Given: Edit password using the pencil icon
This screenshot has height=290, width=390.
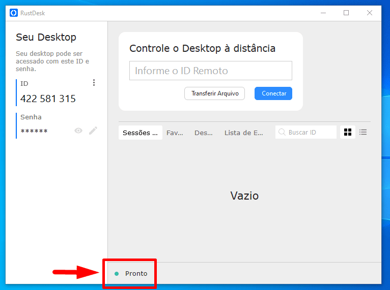Looking at the screenshot, I should tap(93, 131).
